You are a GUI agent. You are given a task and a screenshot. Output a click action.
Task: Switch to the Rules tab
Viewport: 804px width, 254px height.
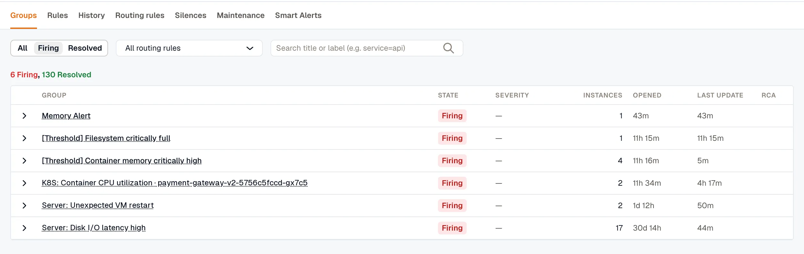tap(58, 15)
